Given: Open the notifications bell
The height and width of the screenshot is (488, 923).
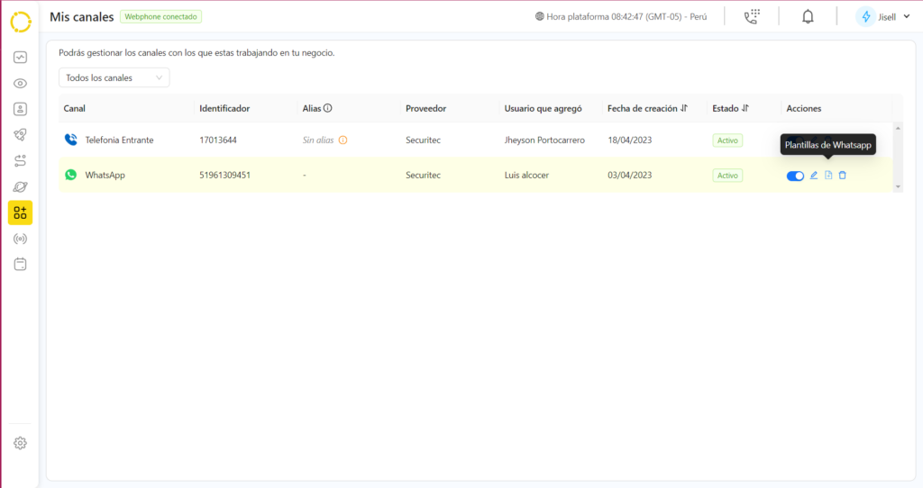Looking at the screenshot, I should click(808, 17).
